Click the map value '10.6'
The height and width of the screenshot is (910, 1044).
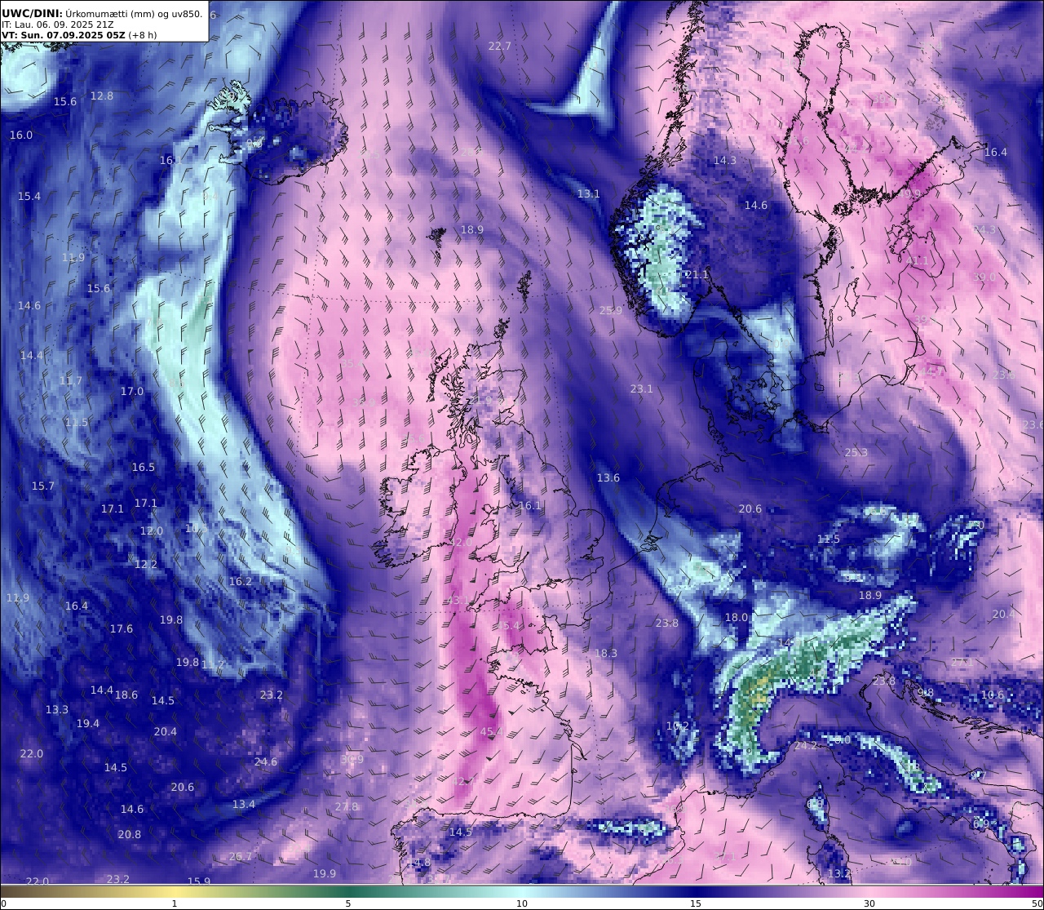tap(993, 695)
